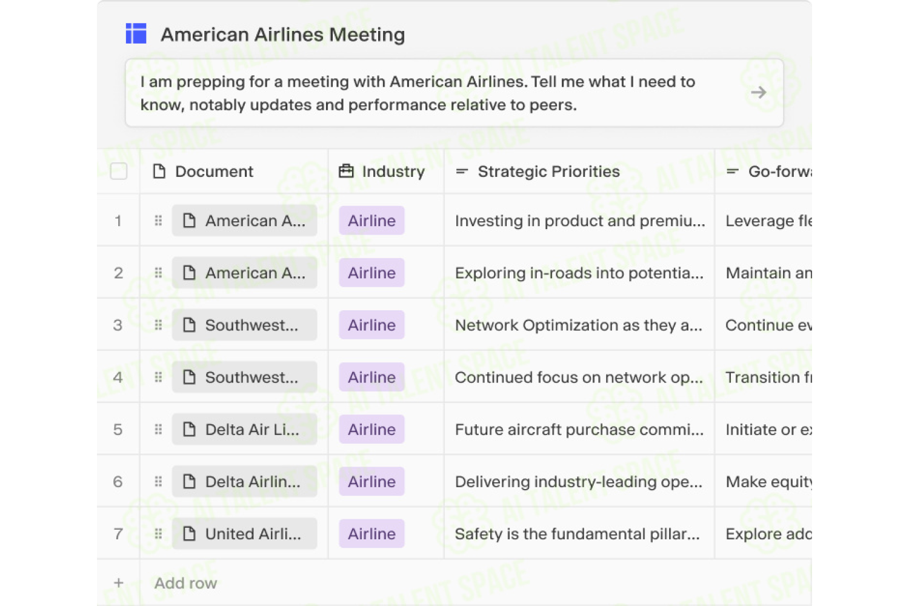This screenshot has width=909, height=606.
Task: Click row 4 drag handle
Action: pyautogui.click(x=158, y=377)
